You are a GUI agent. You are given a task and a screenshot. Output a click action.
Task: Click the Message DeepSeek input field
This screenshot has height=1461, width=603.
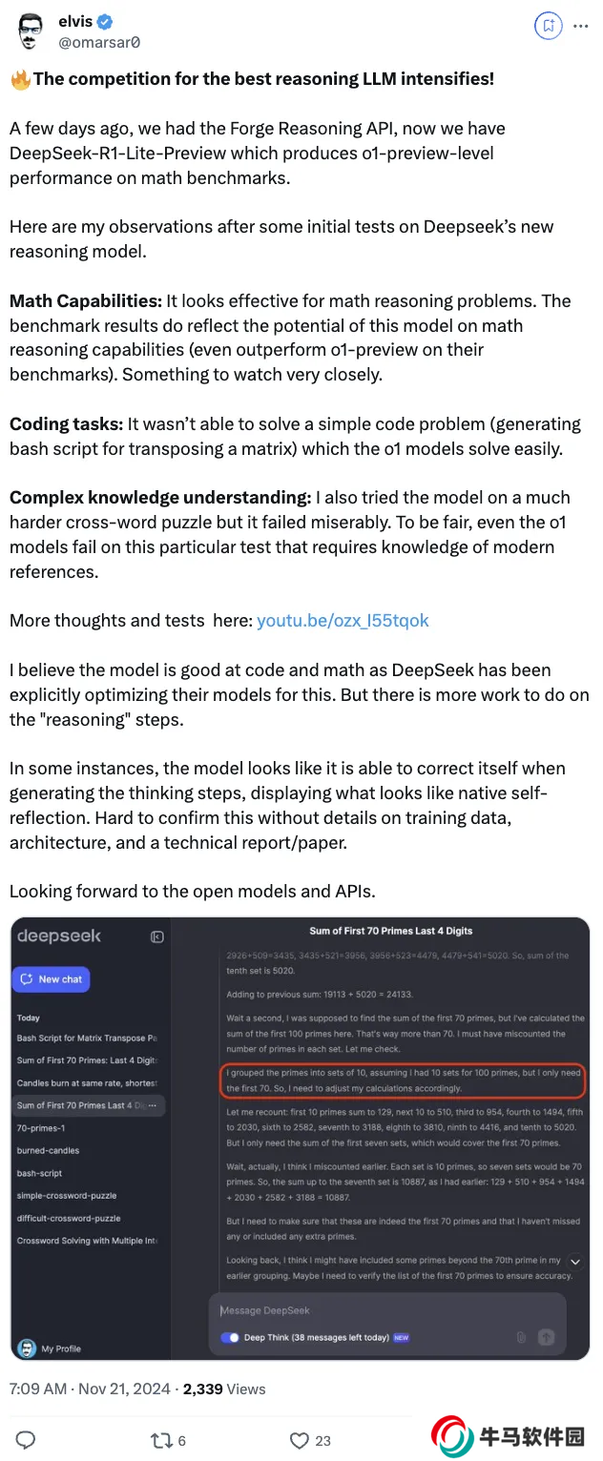382,1310
